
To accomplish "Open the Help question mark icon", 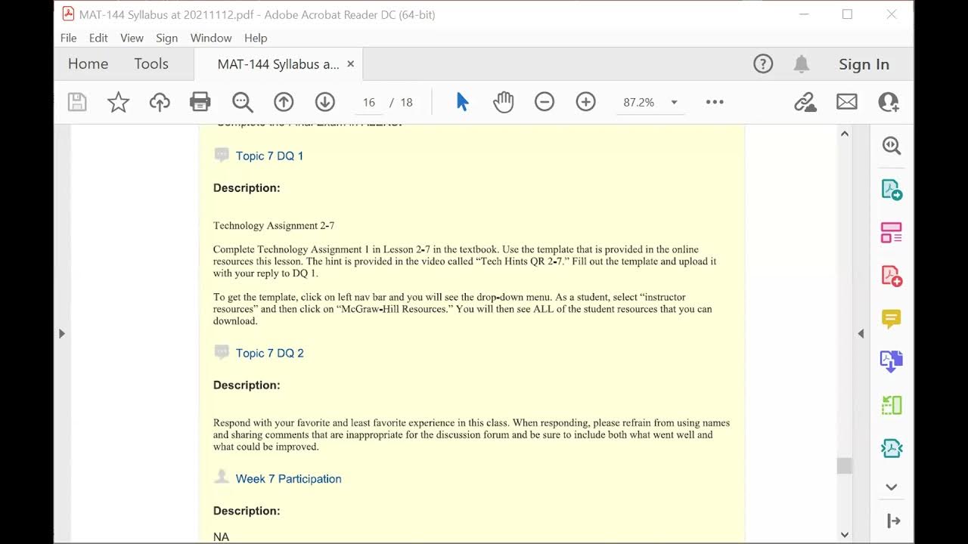I will [x=763, y=64].
